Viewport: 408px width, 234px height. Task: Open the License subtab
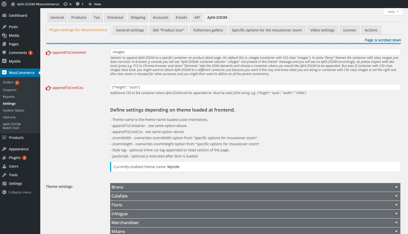coord(349,30)
